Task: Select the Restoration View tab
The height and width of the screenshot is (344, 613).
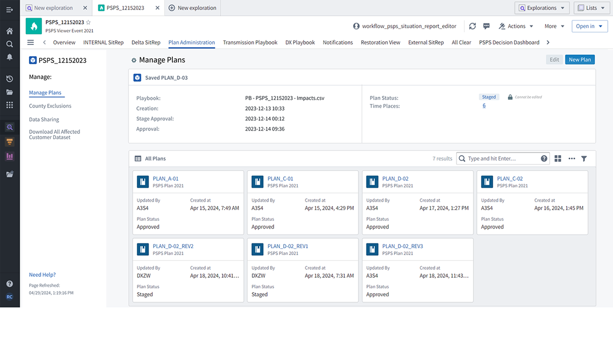Action: tap(380, 42)
